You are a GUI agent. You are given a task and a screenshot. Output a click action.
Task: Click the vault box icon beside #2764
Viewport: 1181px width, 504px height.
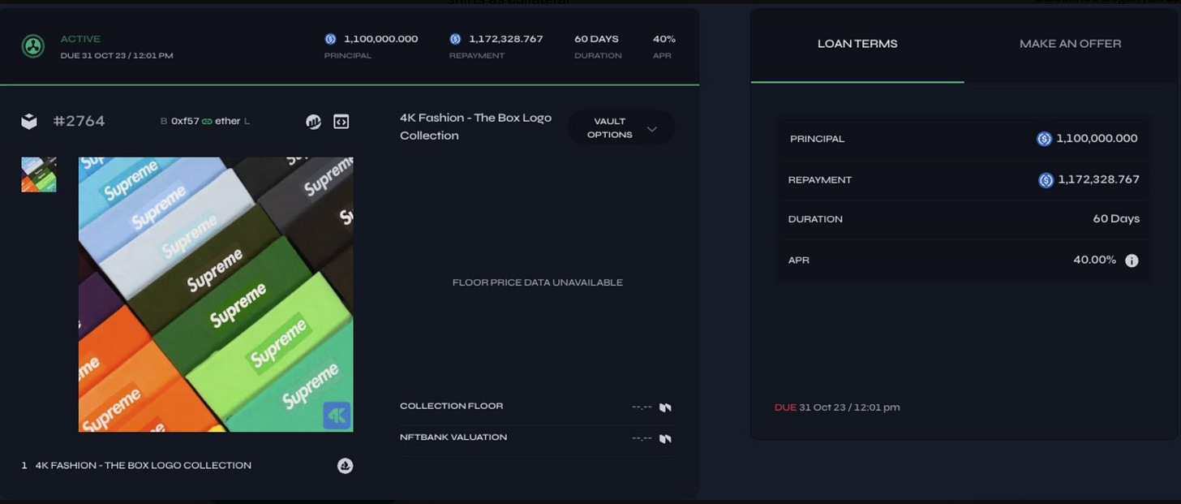click(x=29, y=122)
